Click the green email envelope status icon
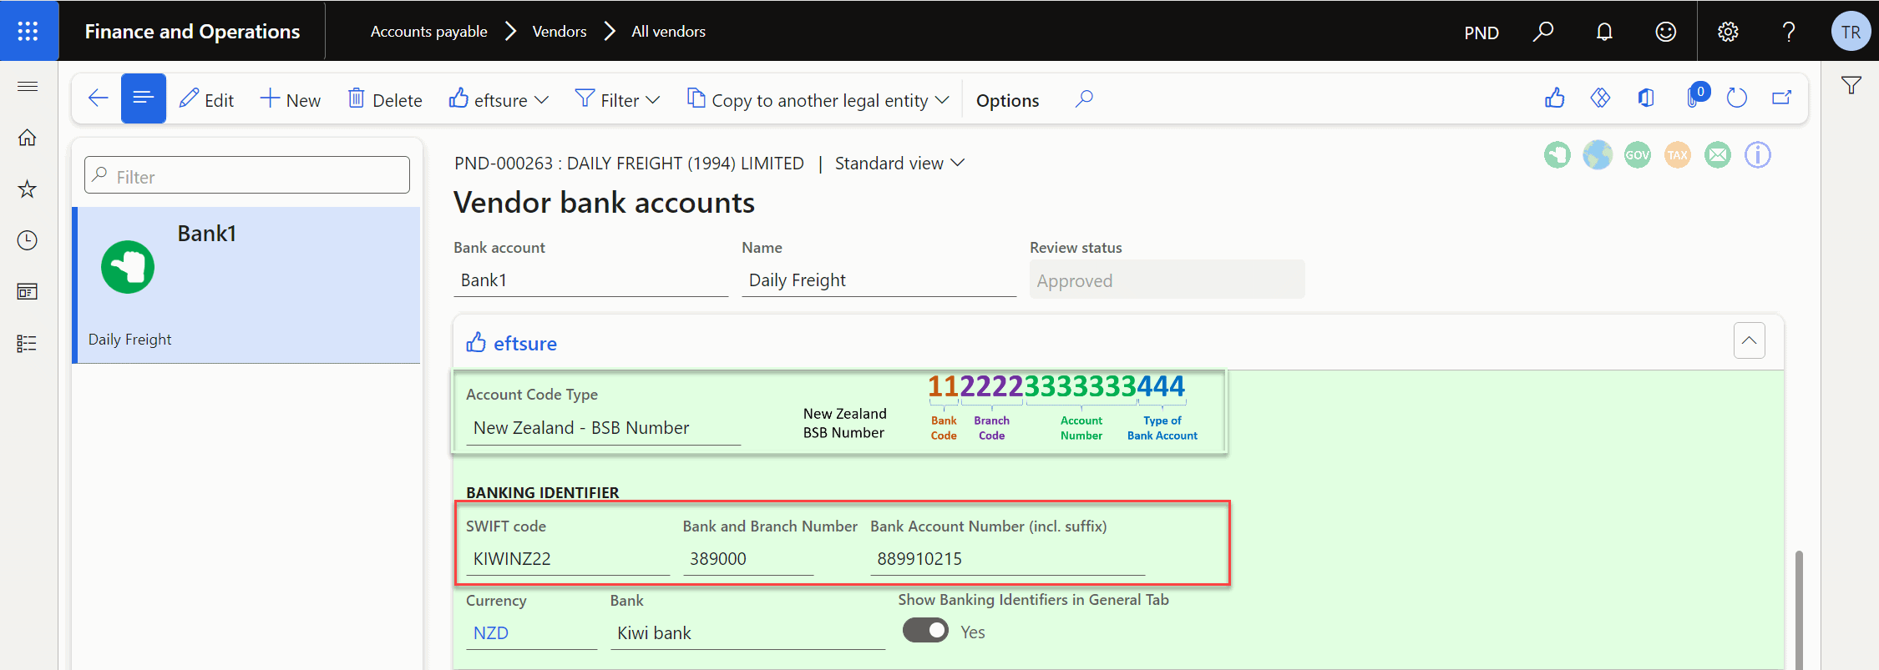 point(1718,154)
